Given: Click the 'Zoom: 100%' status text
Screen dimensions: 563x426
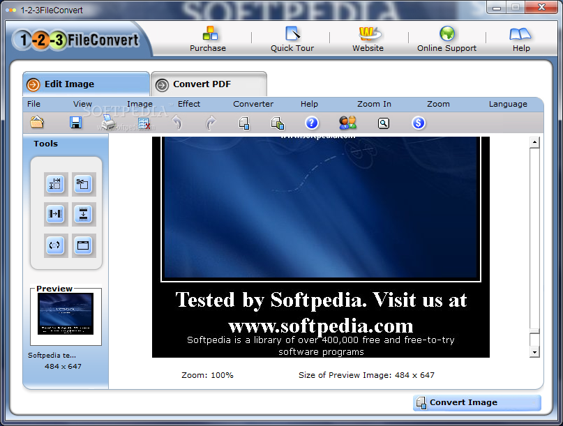Looking at the screenshot, I should 207,375.
